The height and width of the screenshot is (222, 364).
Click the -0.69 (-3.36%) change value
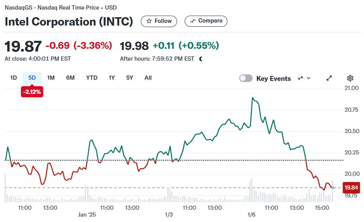click(x=79, y=46)
